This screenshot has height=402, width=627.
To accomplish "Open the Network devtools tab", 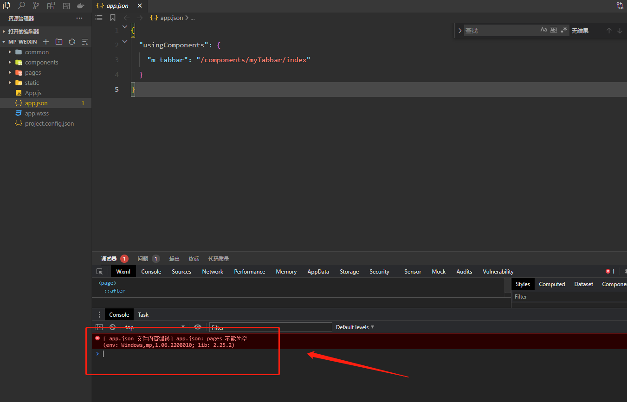I will click(213, 272).
